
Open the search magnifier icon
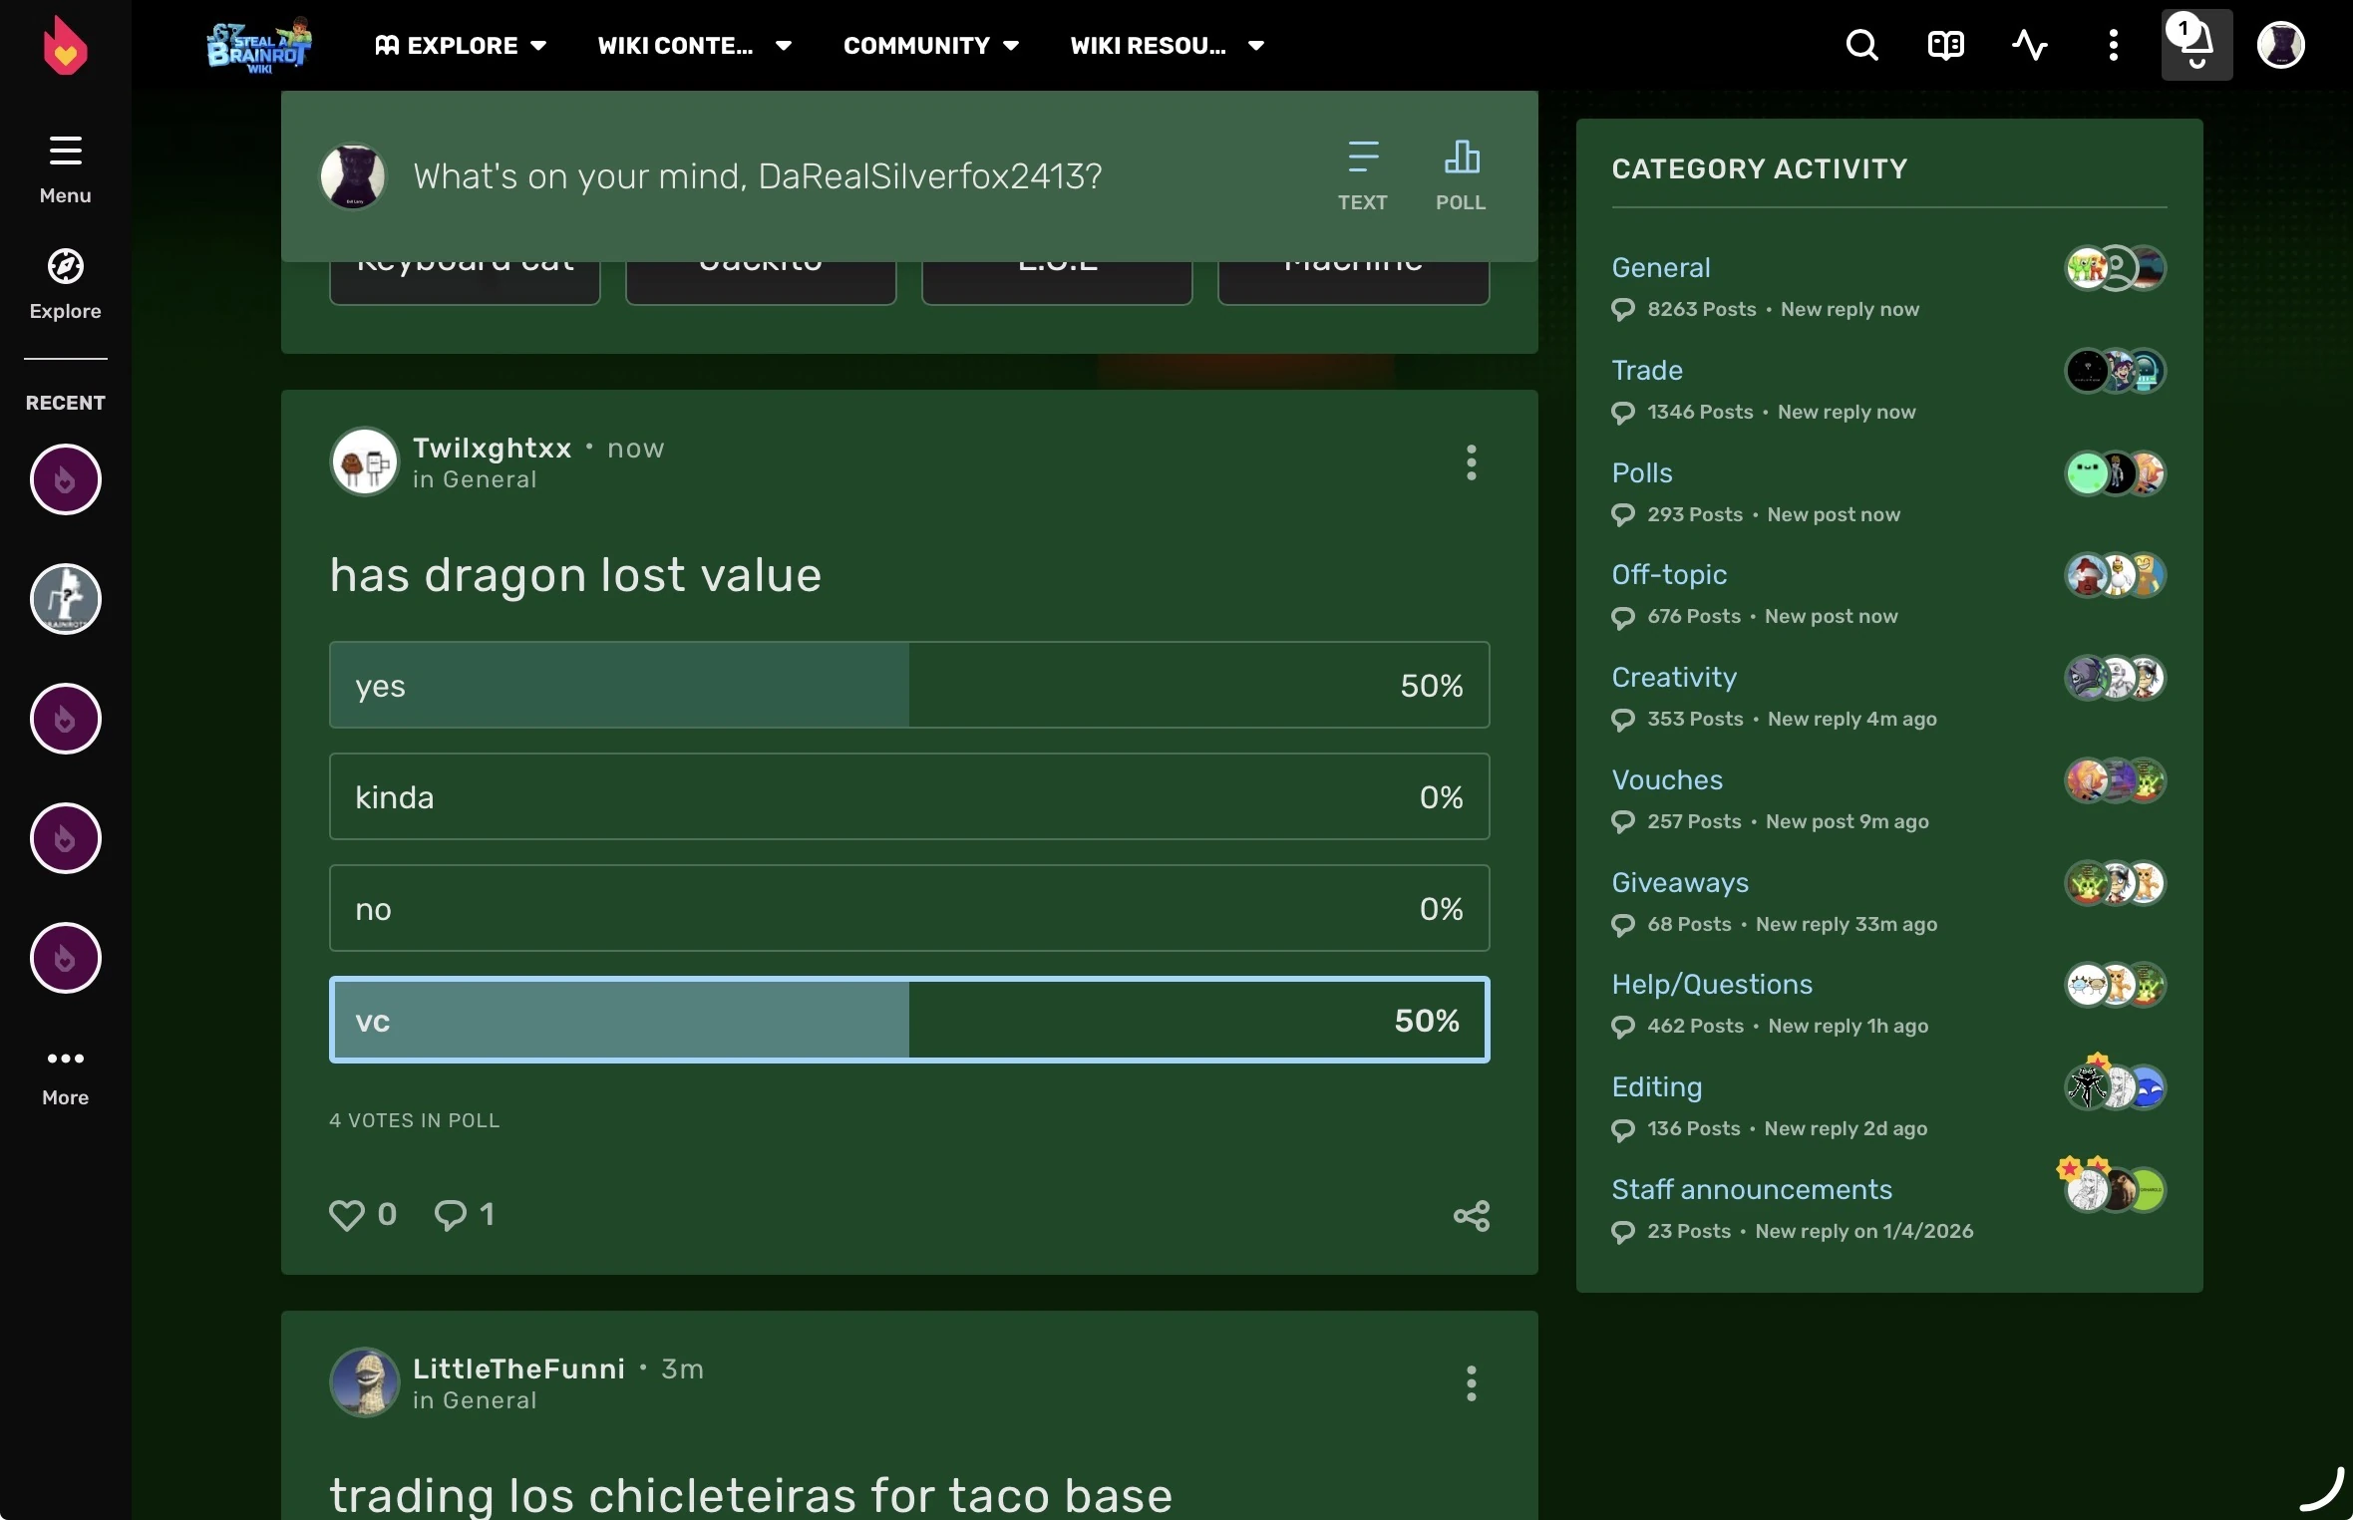pyautogui.click(x=1861, y=45)
